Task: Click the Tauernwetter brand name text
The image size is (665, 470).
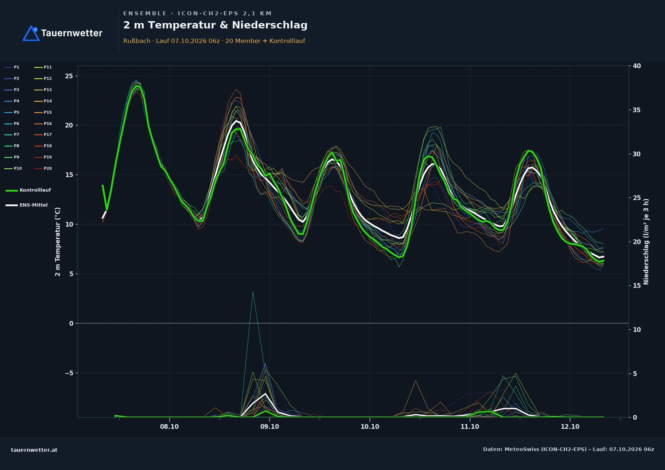Action: coord(72,33)
